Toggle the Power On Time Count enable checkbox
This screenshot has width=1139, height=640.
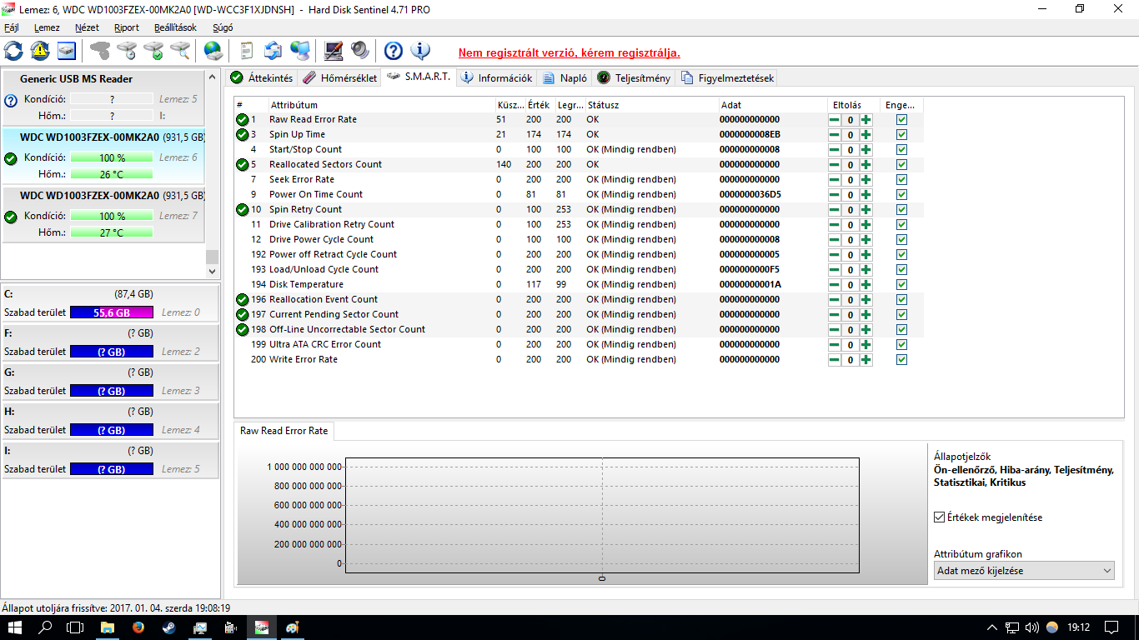coord(901,195)
